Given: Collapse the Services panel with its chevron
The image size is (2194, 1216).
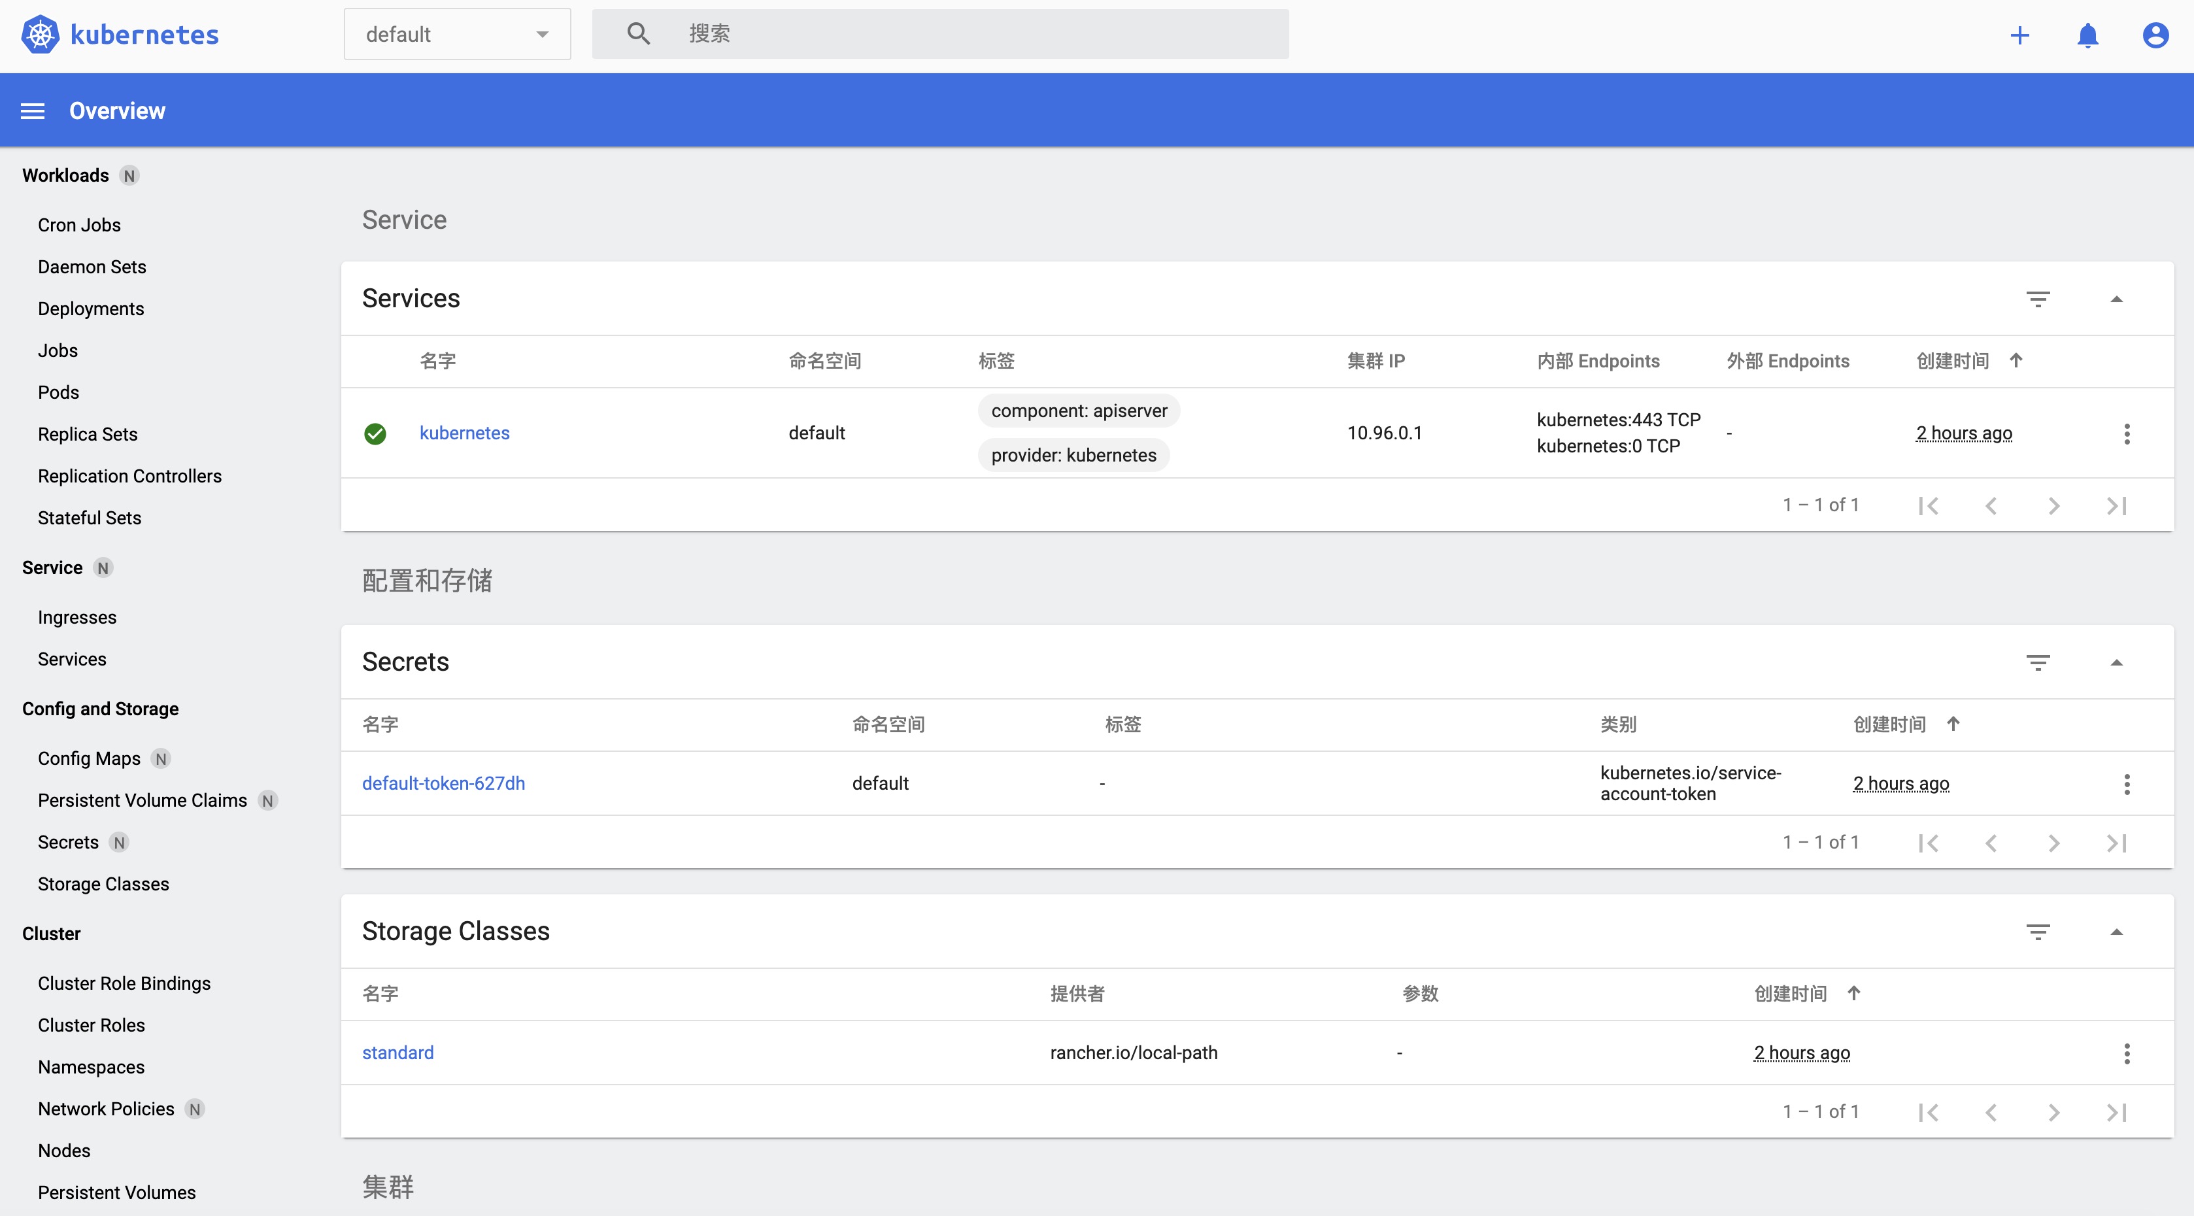Looking at the screenshot, I should coord(2118,299).
